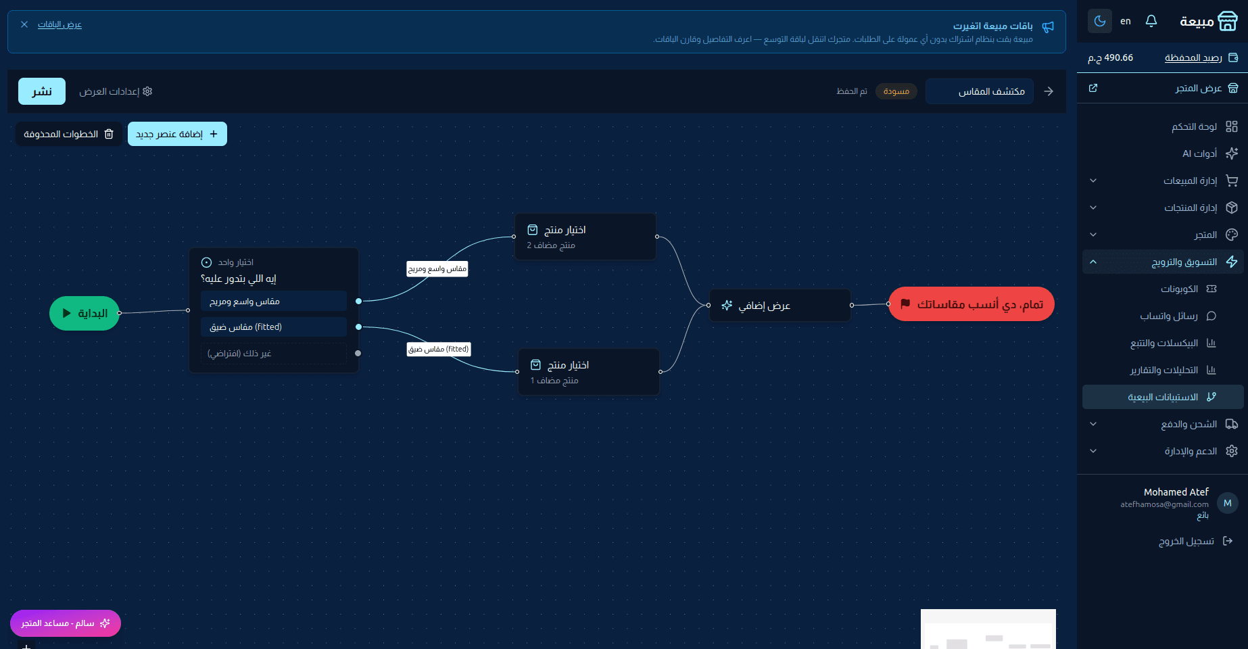1248x649 pixels.
Task: Select the red تمام، دي أنسب مقاساتك end node
Action: click(971, 304)
